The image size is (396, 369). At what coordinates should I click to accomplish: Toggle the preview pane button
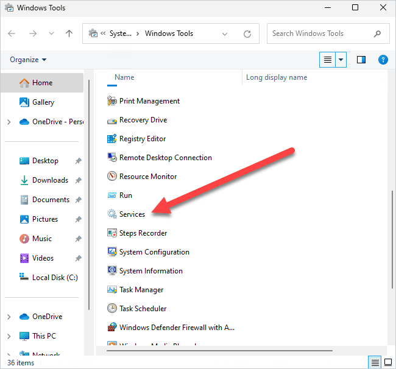[x=361, y=60]
